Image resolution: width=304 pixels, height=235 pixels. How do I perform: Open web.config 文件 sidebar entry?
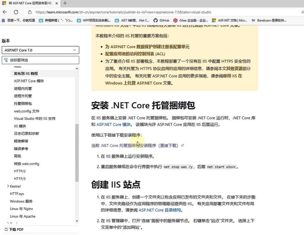[27, 111]
